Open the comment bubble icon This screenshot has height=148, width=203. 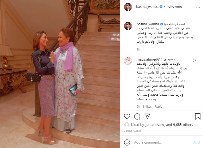point(137,116)
